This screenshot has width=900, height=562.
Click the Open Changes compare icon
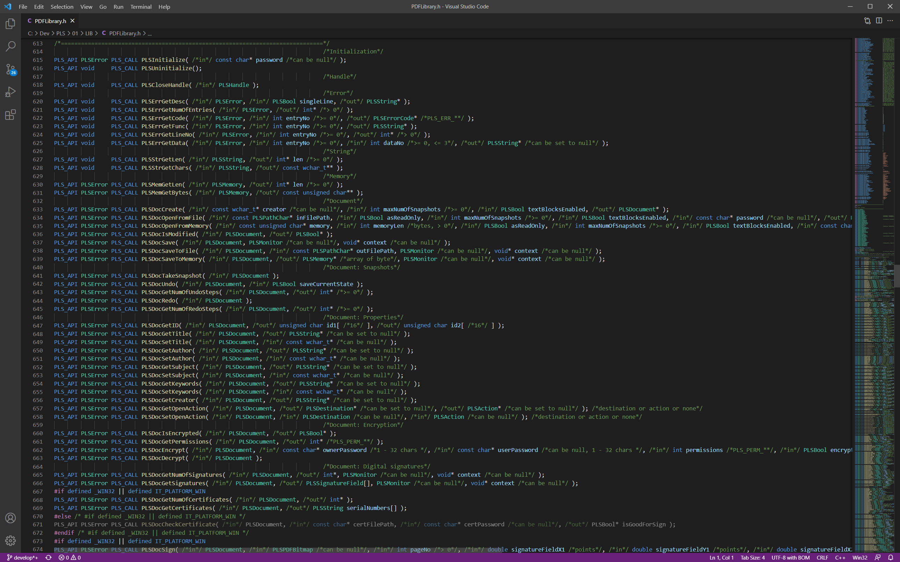click(867, 21)
